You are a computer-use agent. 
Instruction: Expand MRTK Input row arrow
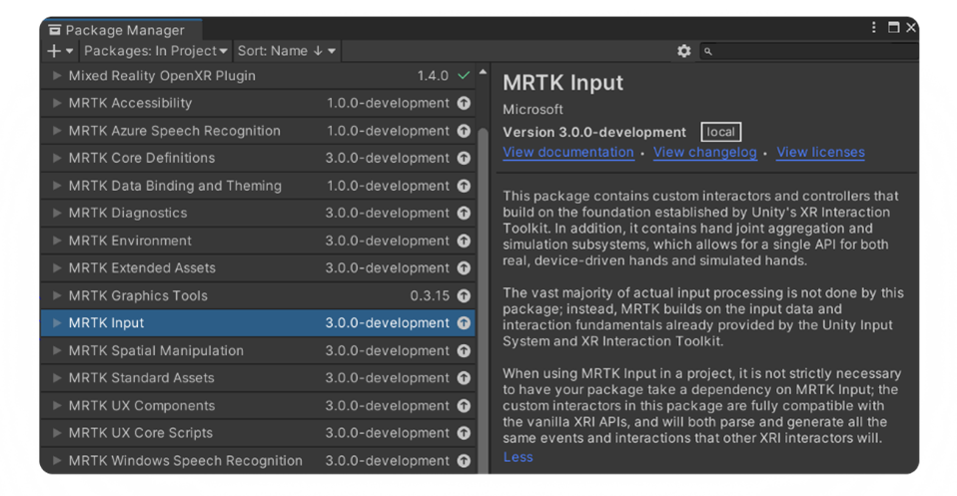pos(56,322)
